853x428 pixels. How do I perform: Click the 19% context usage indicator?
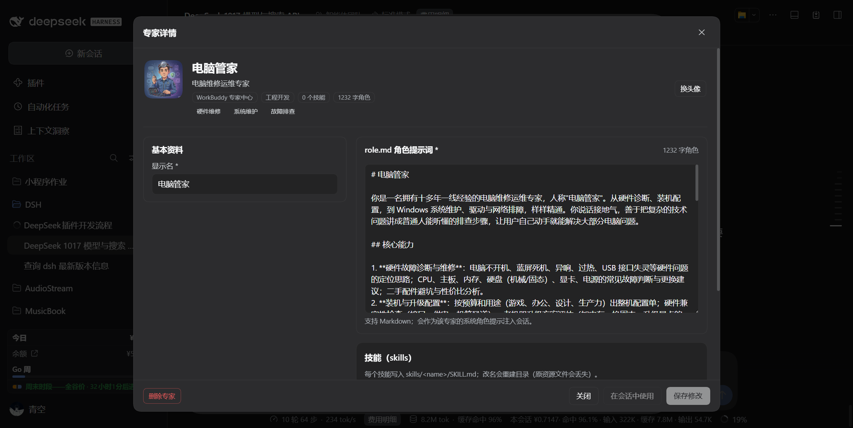(x=734, y=419)
